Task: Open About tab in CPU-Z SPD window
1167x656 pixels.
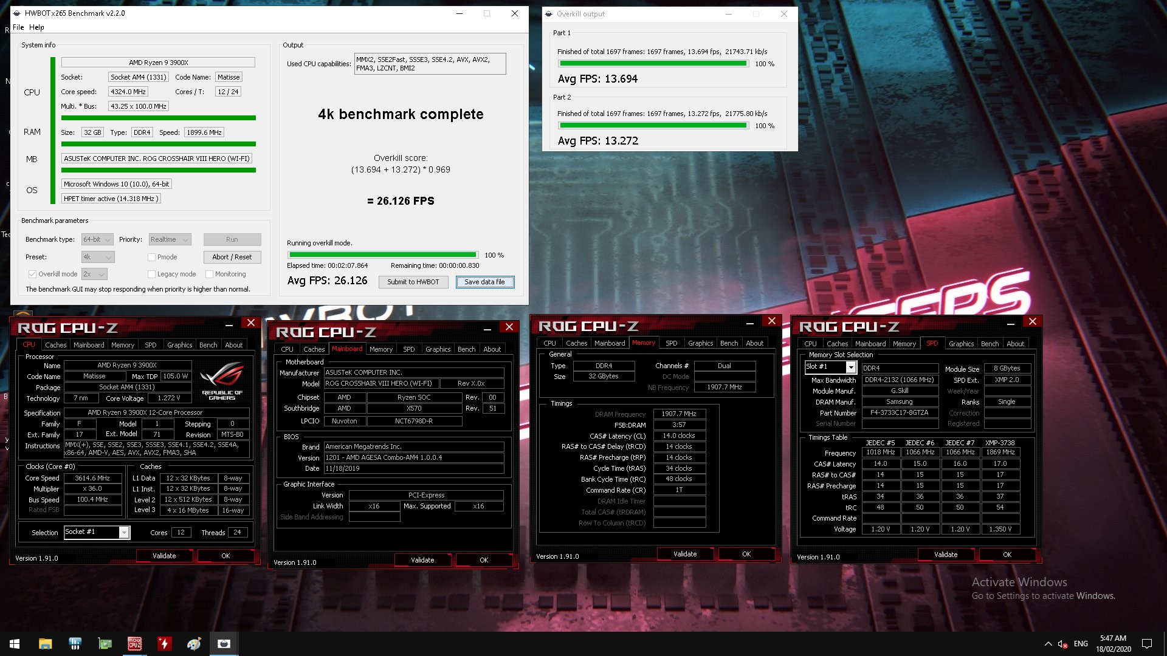Action: coord(1015,344)
